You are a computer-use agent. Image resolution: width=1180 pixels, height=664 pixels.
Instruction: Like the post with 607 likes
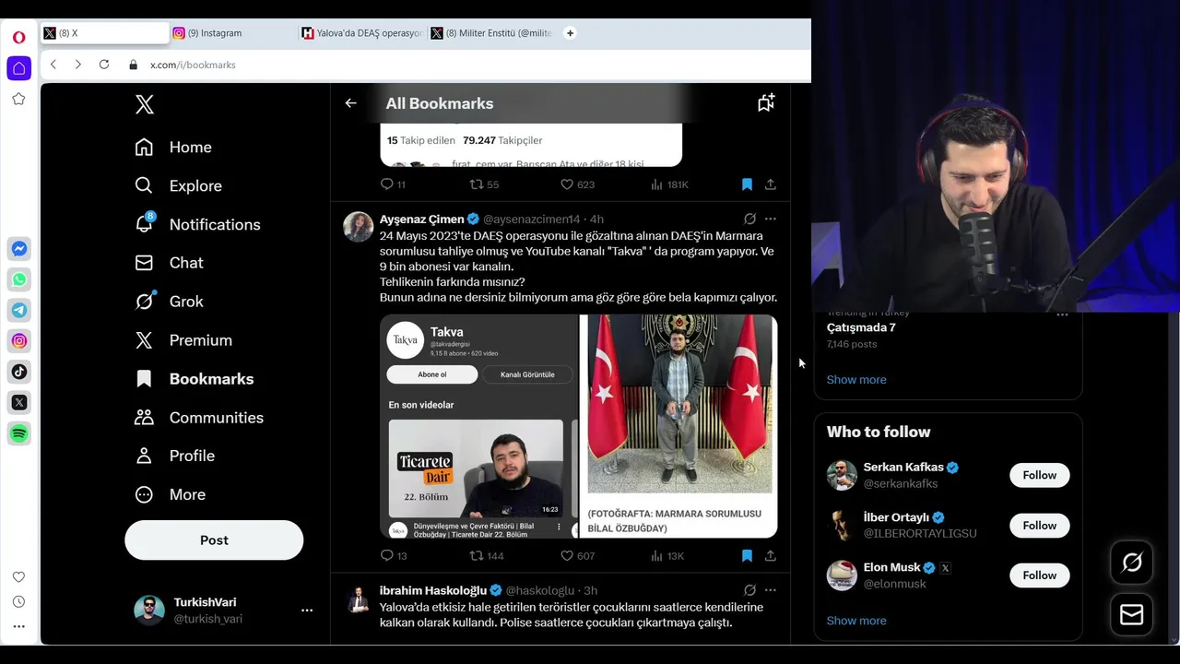(577, 556)
